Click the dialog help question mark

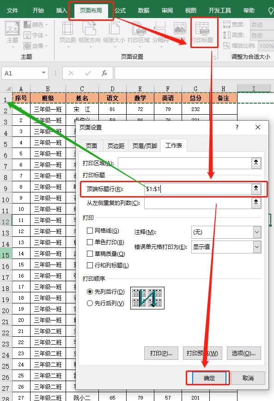click(x=237, y=127)
